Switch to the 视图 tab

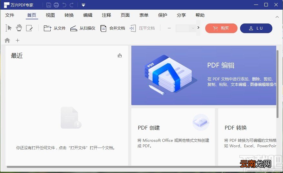[x=50, y=15]
